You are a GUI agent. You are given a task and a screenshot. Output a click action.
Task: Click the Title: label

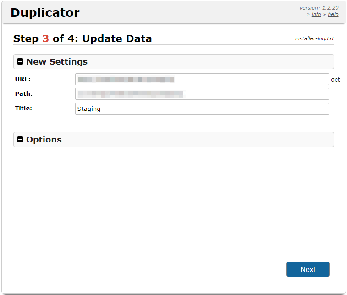(23, 109)
